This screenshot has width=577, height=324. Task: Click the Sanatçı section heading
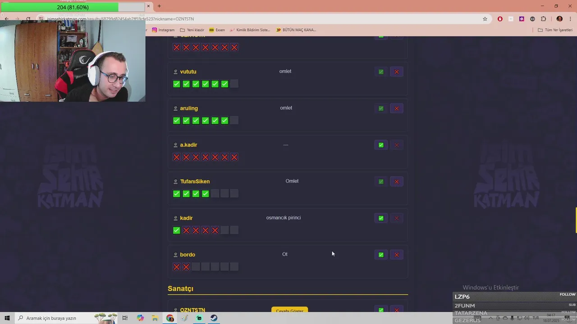click(x=180, y=288)
